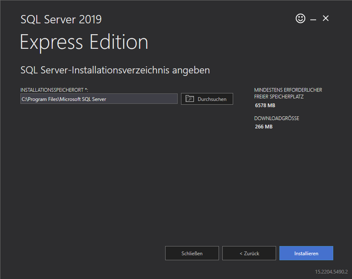The image size is (352, 279).
Task: Click the folder icon beside Durchsuchen
Action: coord(190,98)
